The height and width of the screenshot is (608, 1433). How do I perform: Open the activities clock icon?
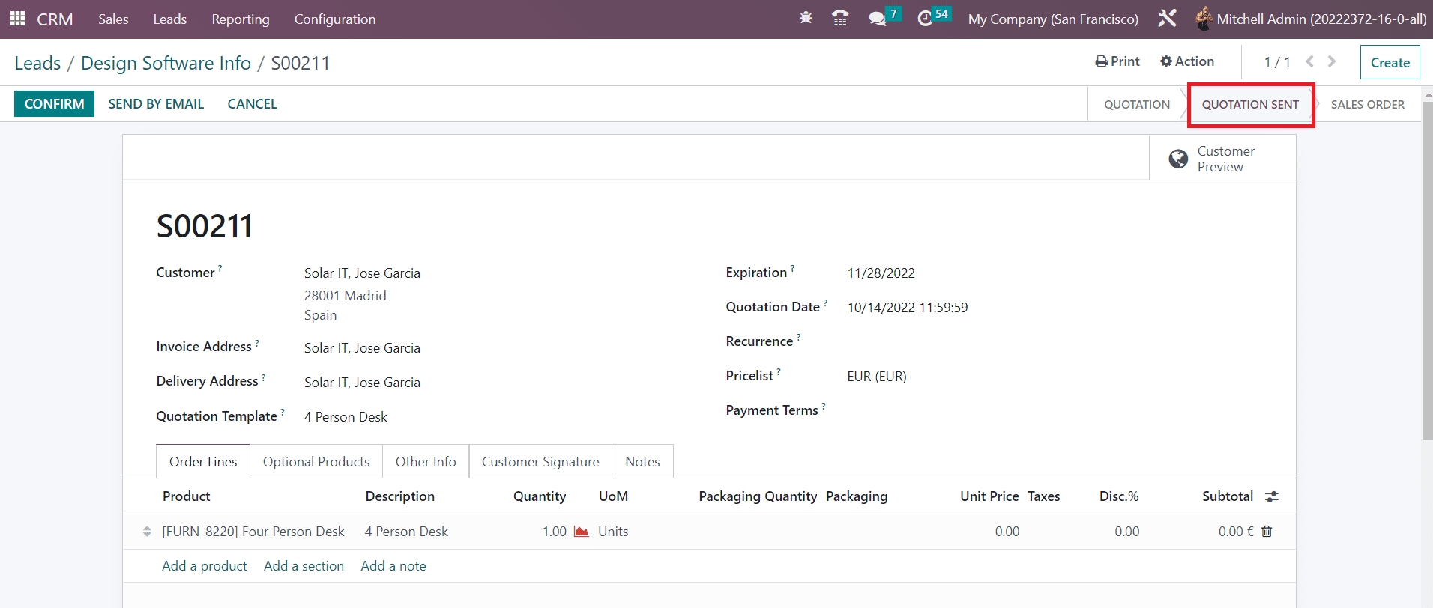click(x=926, y=19)
